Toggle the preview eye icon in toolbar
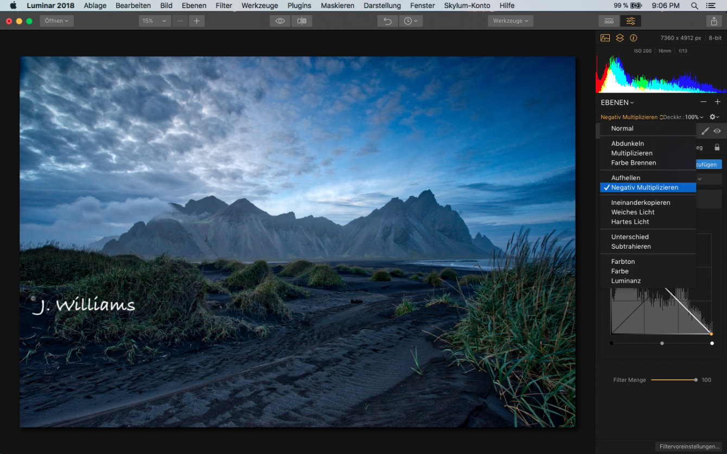This screenshot has height=454, width=727. click(x=280, y=21)
